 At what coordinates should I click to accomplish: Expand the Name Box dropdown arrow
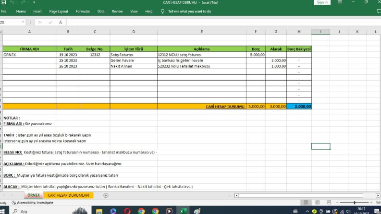point(23,23)
